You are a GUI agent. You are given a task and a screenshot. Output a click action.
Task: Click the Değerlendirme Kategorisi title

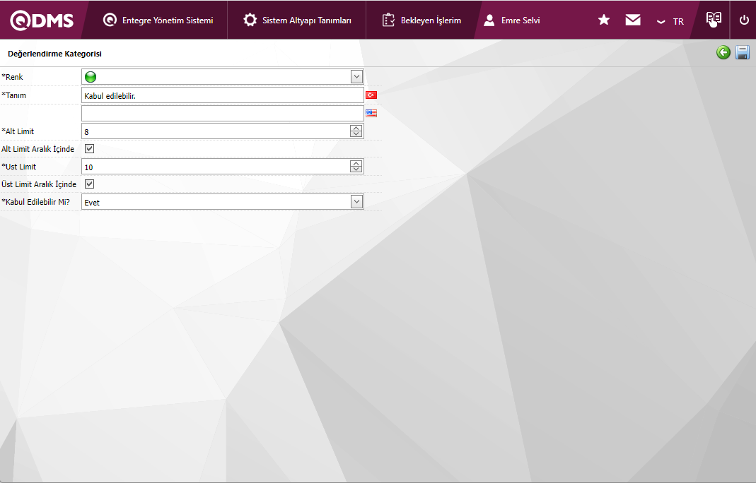[x=54, y=54]
